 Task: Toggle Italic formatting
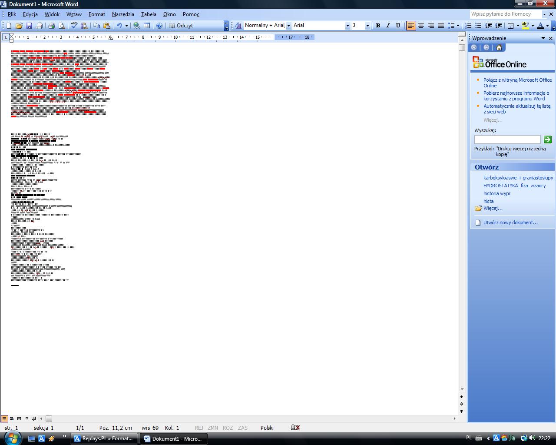click(x=388, y=26)
